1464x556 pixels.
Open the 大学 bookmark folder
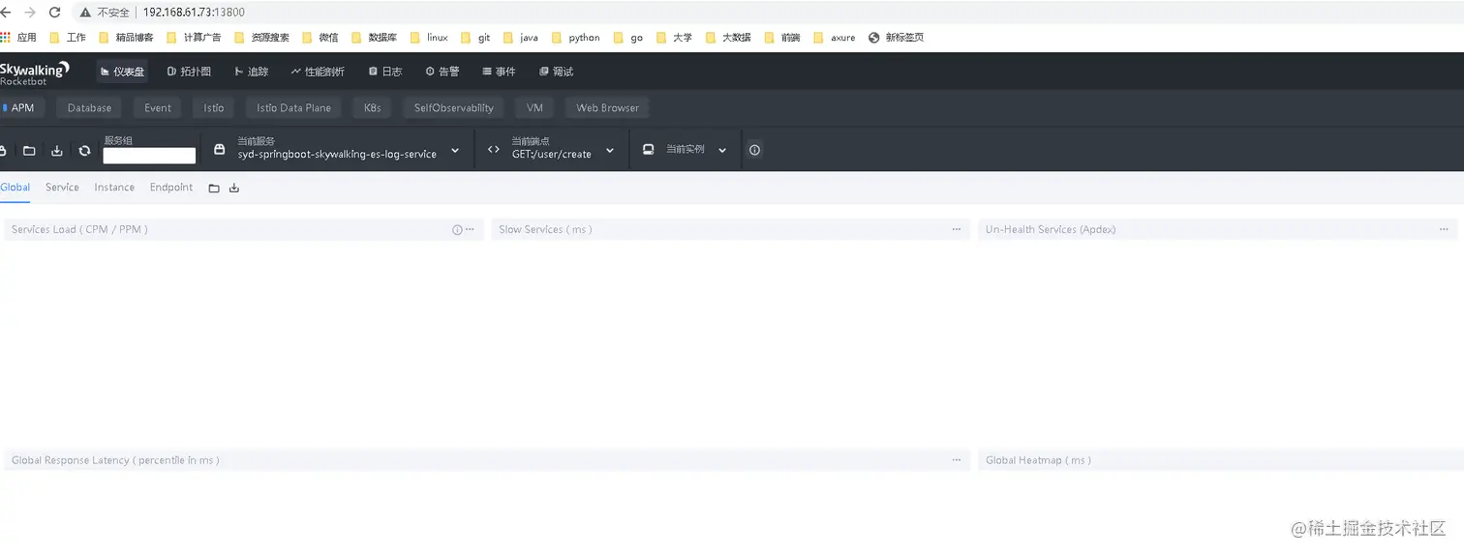(674, 38)
